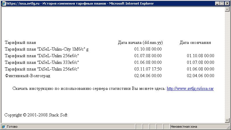This screenshot has width=231, height=130.
Task: Click end date 01.06.08 00:00
Action: [x=200, y=69]
